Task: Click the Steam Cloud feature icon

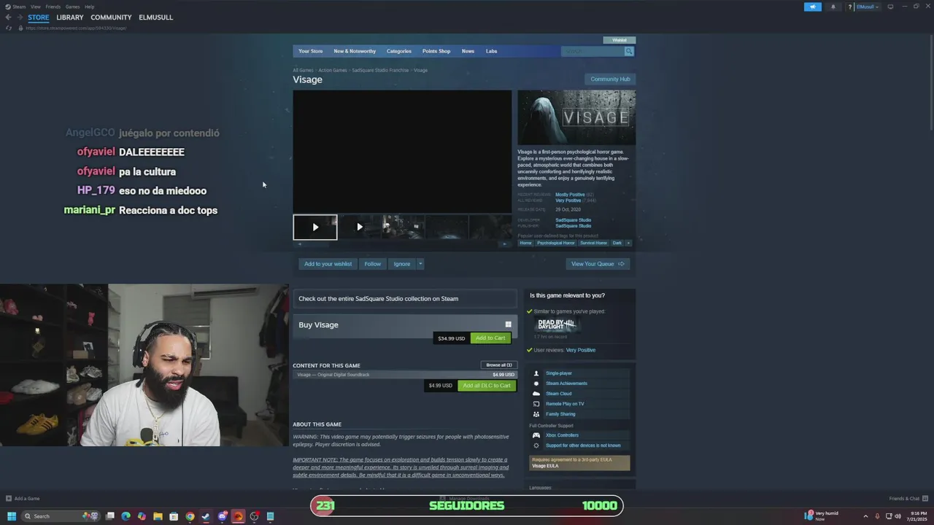Action: pos(536,394)
